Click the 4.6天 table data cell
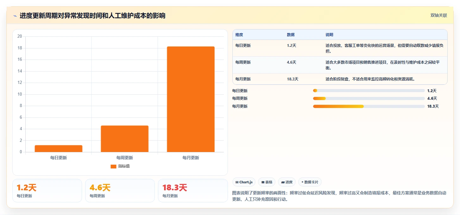 coord(292,62)
